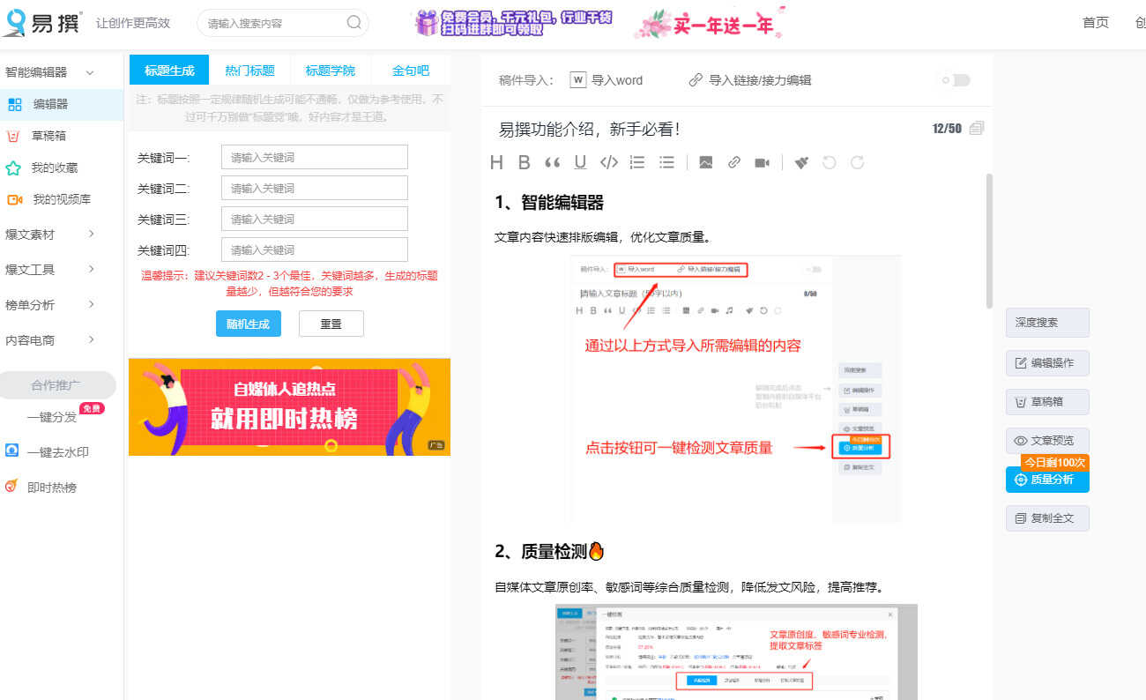Click the 关键词一 input field
Screen dimensions: 1146x700
click(x=314, y=157)
